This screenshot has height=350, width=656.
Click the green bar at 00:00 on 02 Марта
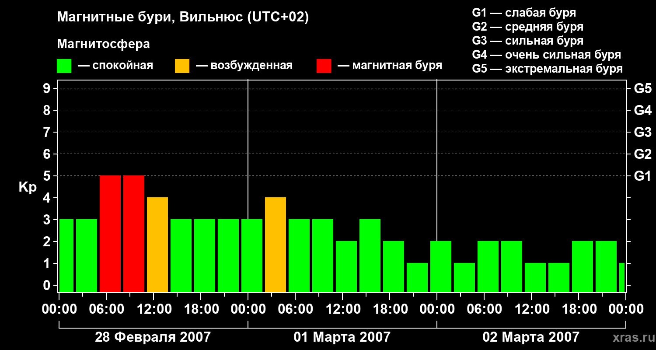441,267
